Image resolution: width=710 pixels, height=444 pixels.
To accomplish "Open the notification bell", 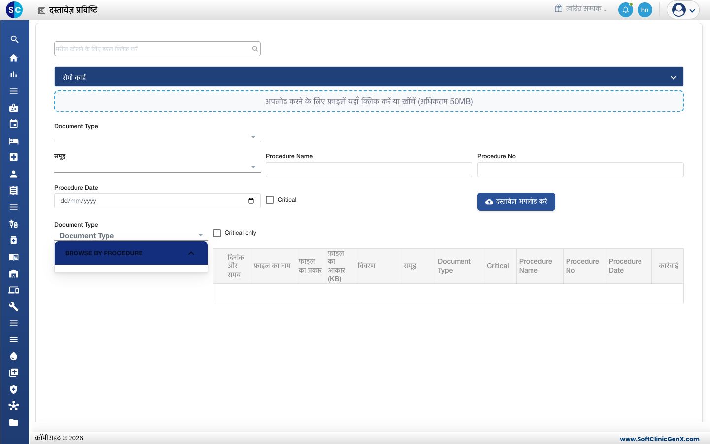I will (626, 10).
